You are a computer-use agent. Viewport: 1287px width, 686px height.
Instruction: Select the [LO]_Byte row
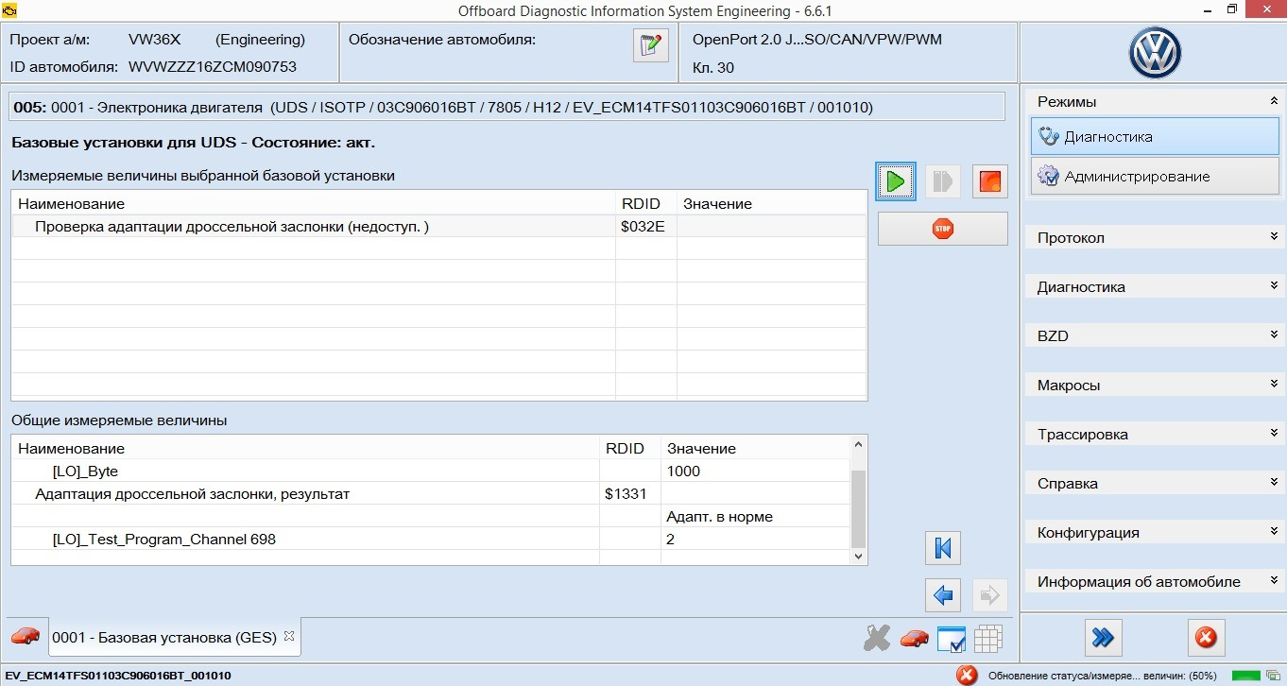(x=431, y=471)
